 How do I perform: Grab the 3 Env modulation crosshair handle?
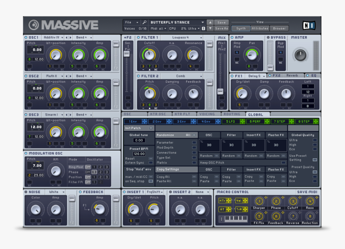(x=193, y=121)
